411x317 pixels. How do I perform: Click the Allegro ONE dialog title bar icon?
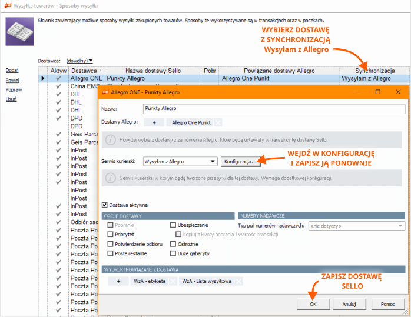[x=106, y=92]
